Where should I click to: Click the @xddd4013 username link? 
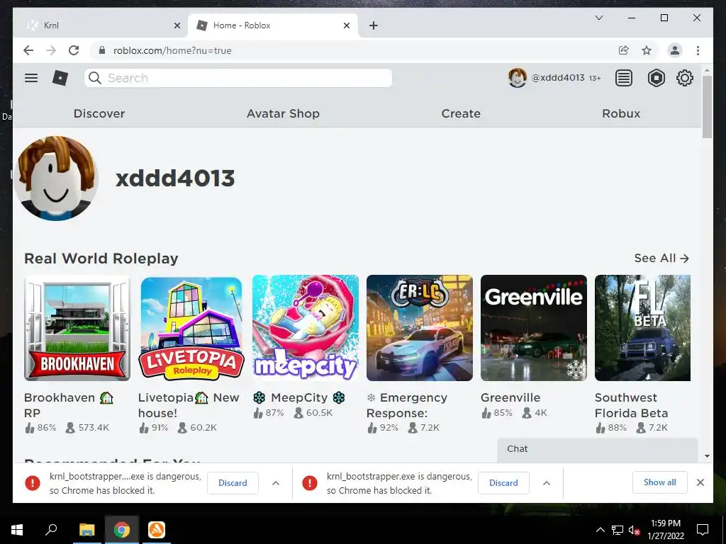pos(558,78)
